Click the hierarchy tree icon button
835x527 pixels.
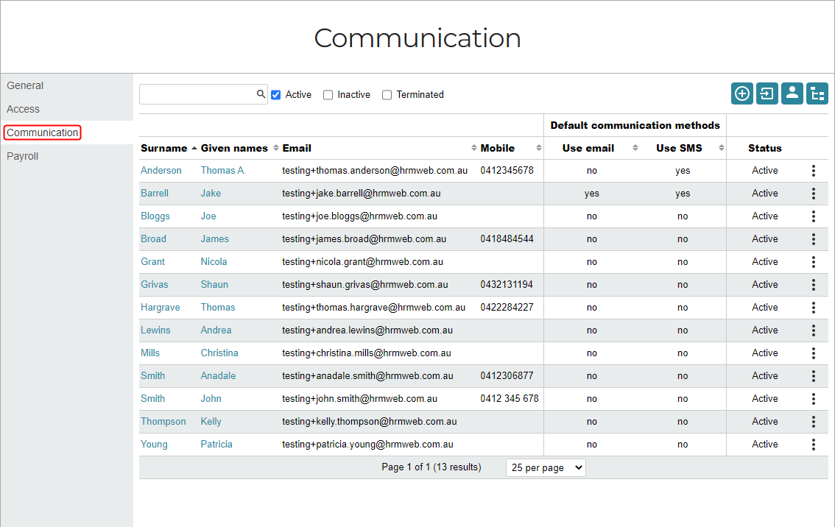pos(817,93)
